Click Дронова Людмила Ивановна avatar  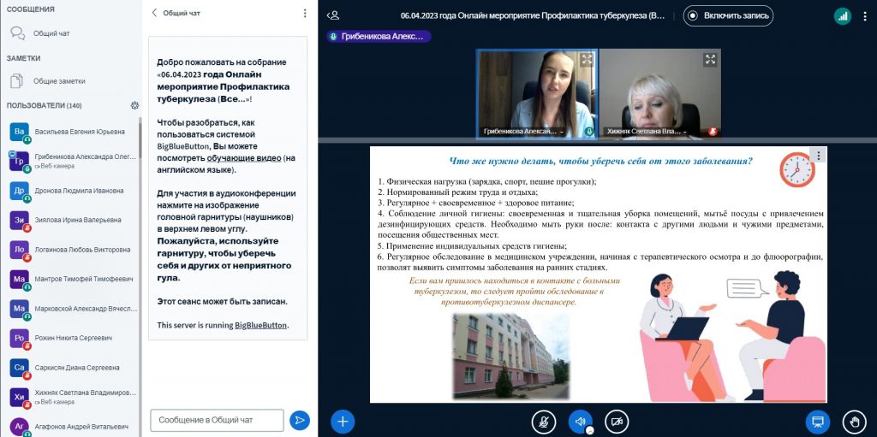pos(19,191)
